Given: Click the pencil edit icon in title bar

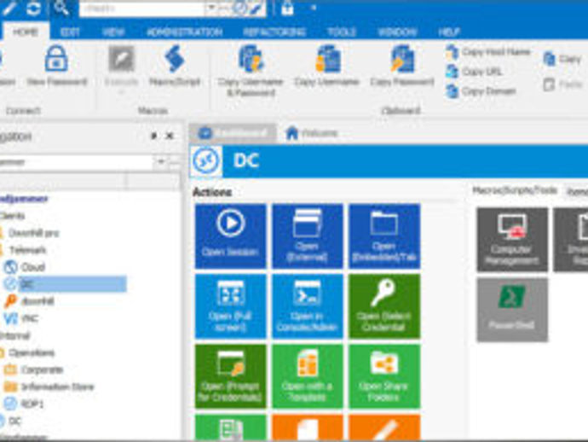Looking at the screenshot, I should pos(9,8).
